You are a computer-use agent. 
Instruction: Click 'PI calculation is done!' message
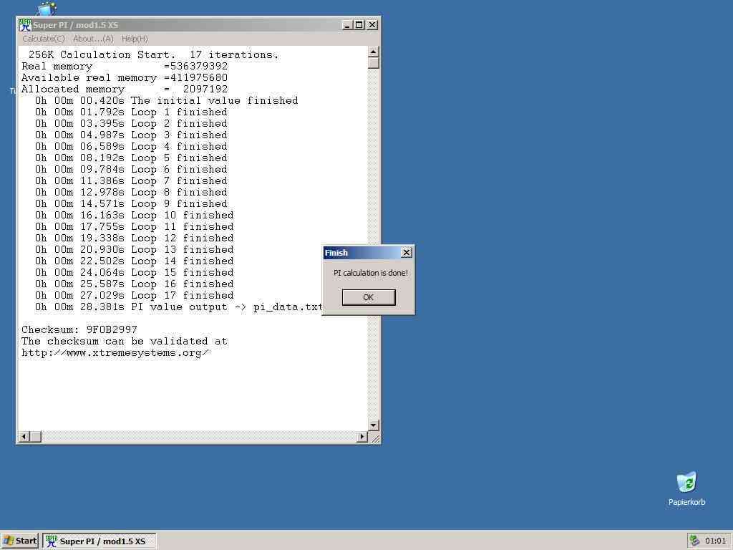point(370,273)
